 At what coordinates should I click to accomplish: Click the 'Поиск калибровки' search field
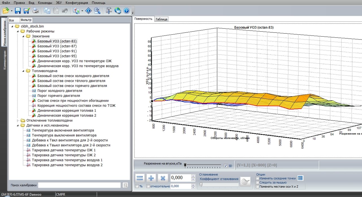pyautogui.click(x=79, y=185)
